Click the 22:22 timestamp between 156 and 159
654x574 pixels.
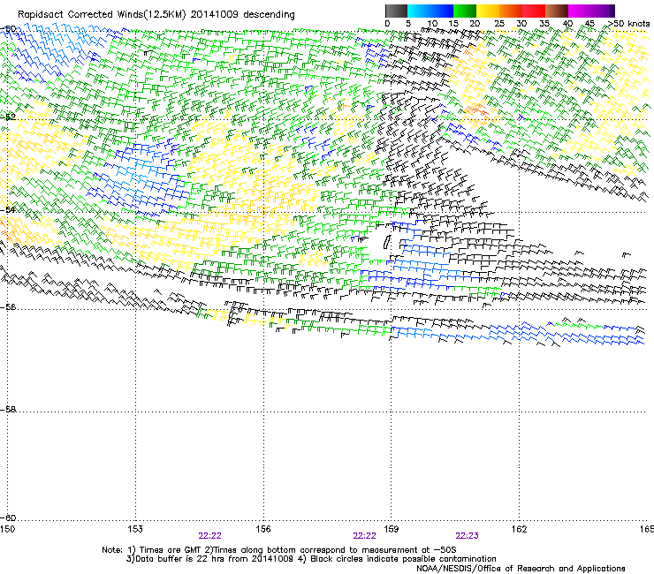pos(364,536)
